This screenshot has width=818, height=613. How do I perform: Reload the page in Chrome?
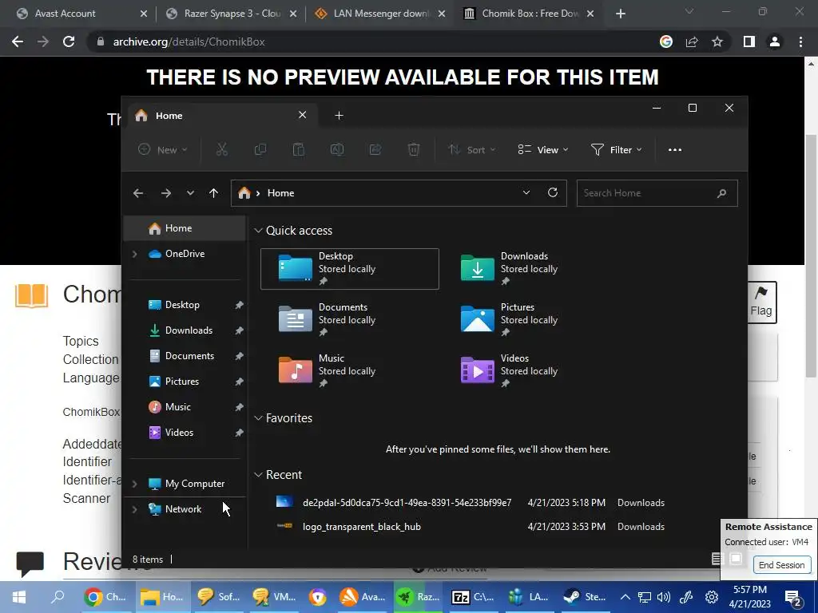pyautogui.click(x=69, y=42)
